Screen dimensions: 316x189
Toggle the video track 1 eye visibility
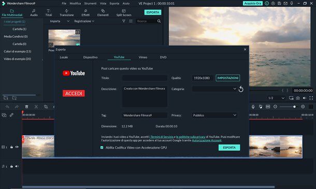tap(17, 147)
